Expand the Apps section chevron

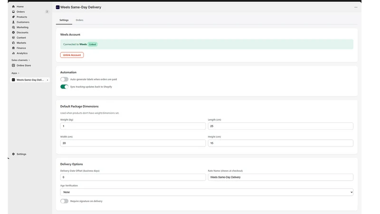click(19, 73)
